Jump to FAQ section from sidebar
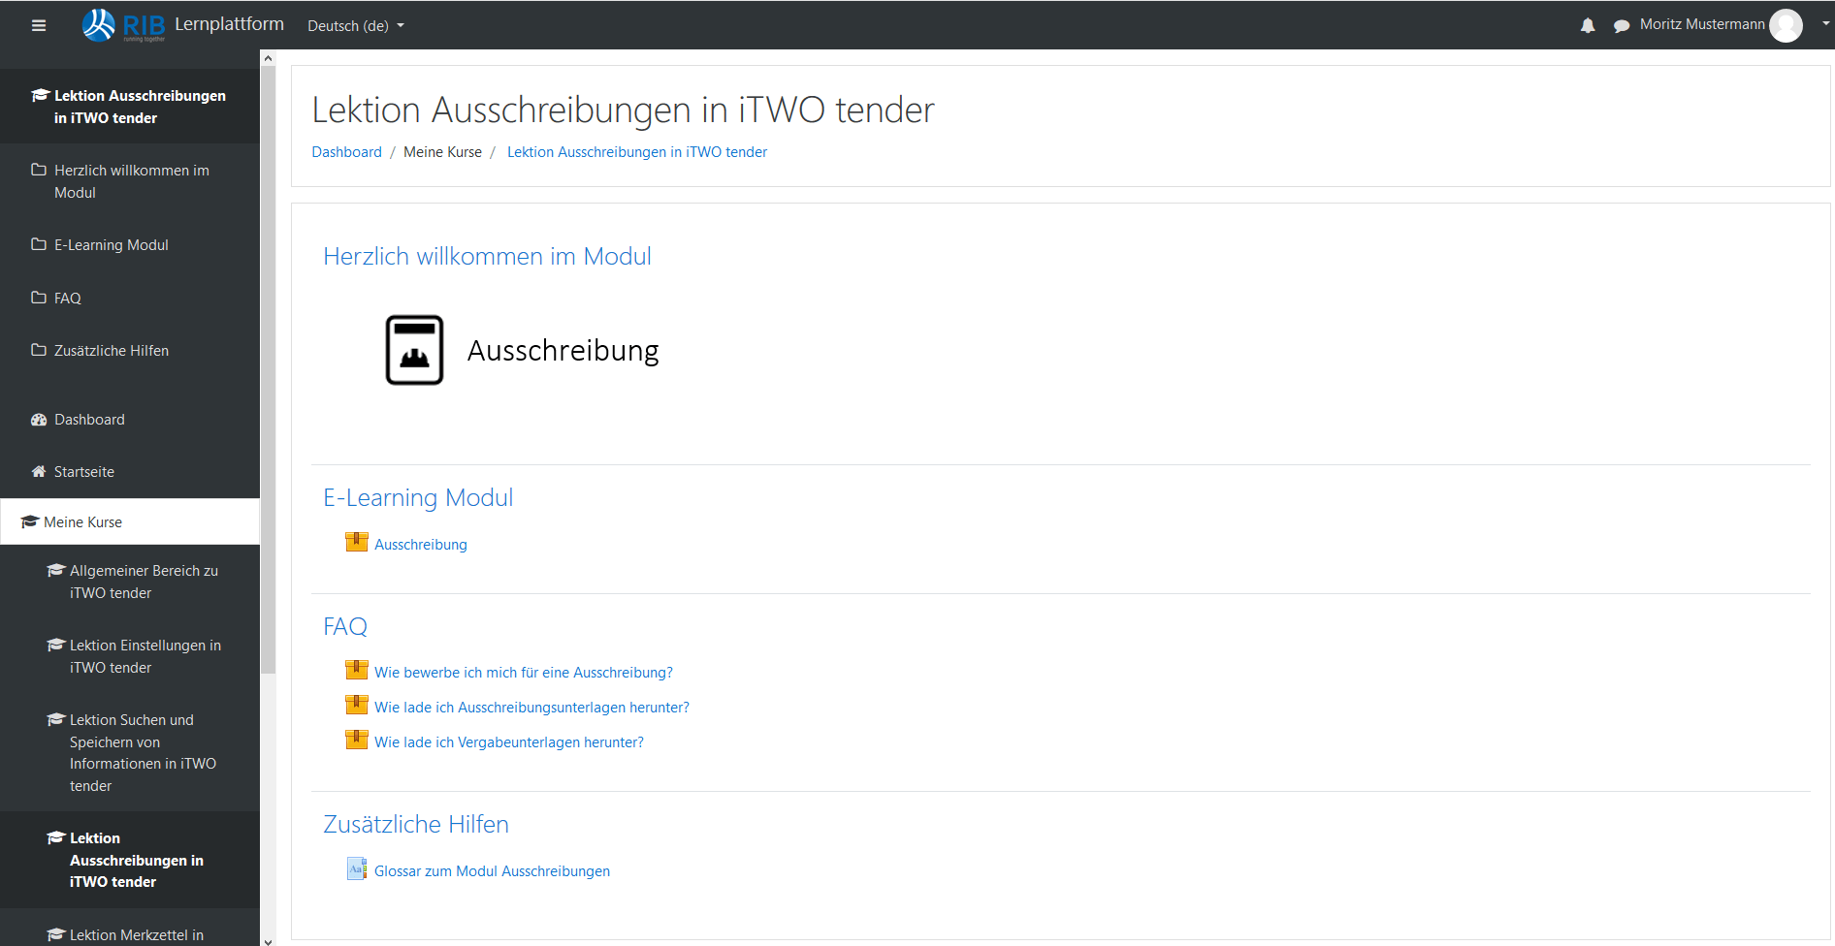 click(x=130, y=298)
